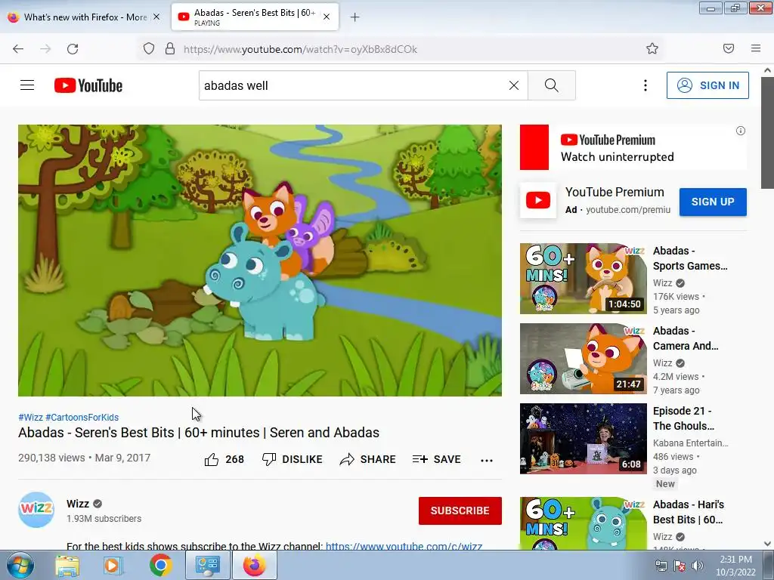The height and width of the screenshot is (580, 774).
Task: Open the Firefox application menu
Action: [x=756, y=48]
